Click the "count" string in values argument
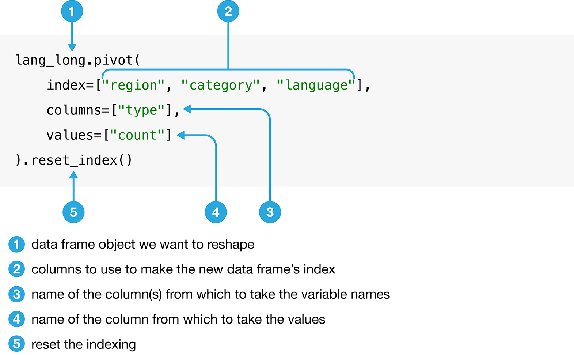This screenshot has width=574, height=355. pos(137,135)
